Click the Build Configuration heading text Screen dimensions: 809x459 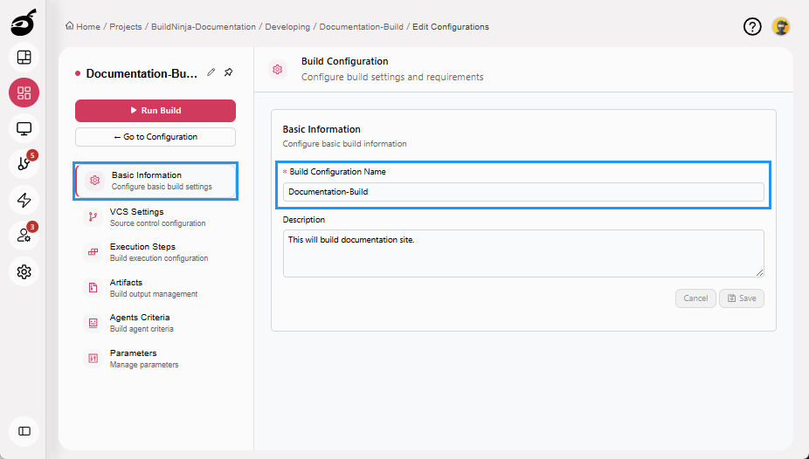pyautogui.click(x=344, y=61)
